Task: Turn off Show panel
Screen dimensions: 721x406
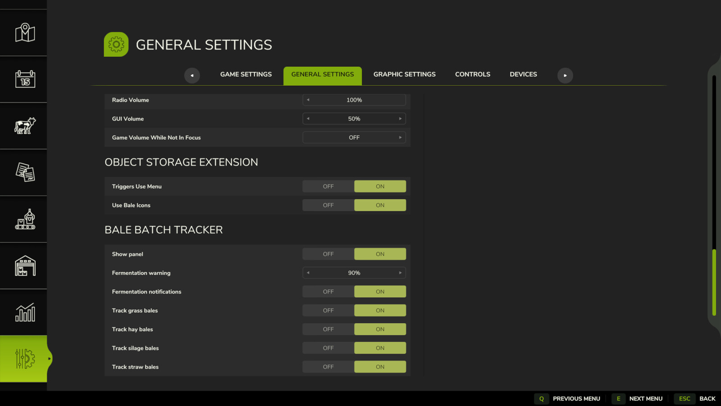Action: tap(328, 254)
